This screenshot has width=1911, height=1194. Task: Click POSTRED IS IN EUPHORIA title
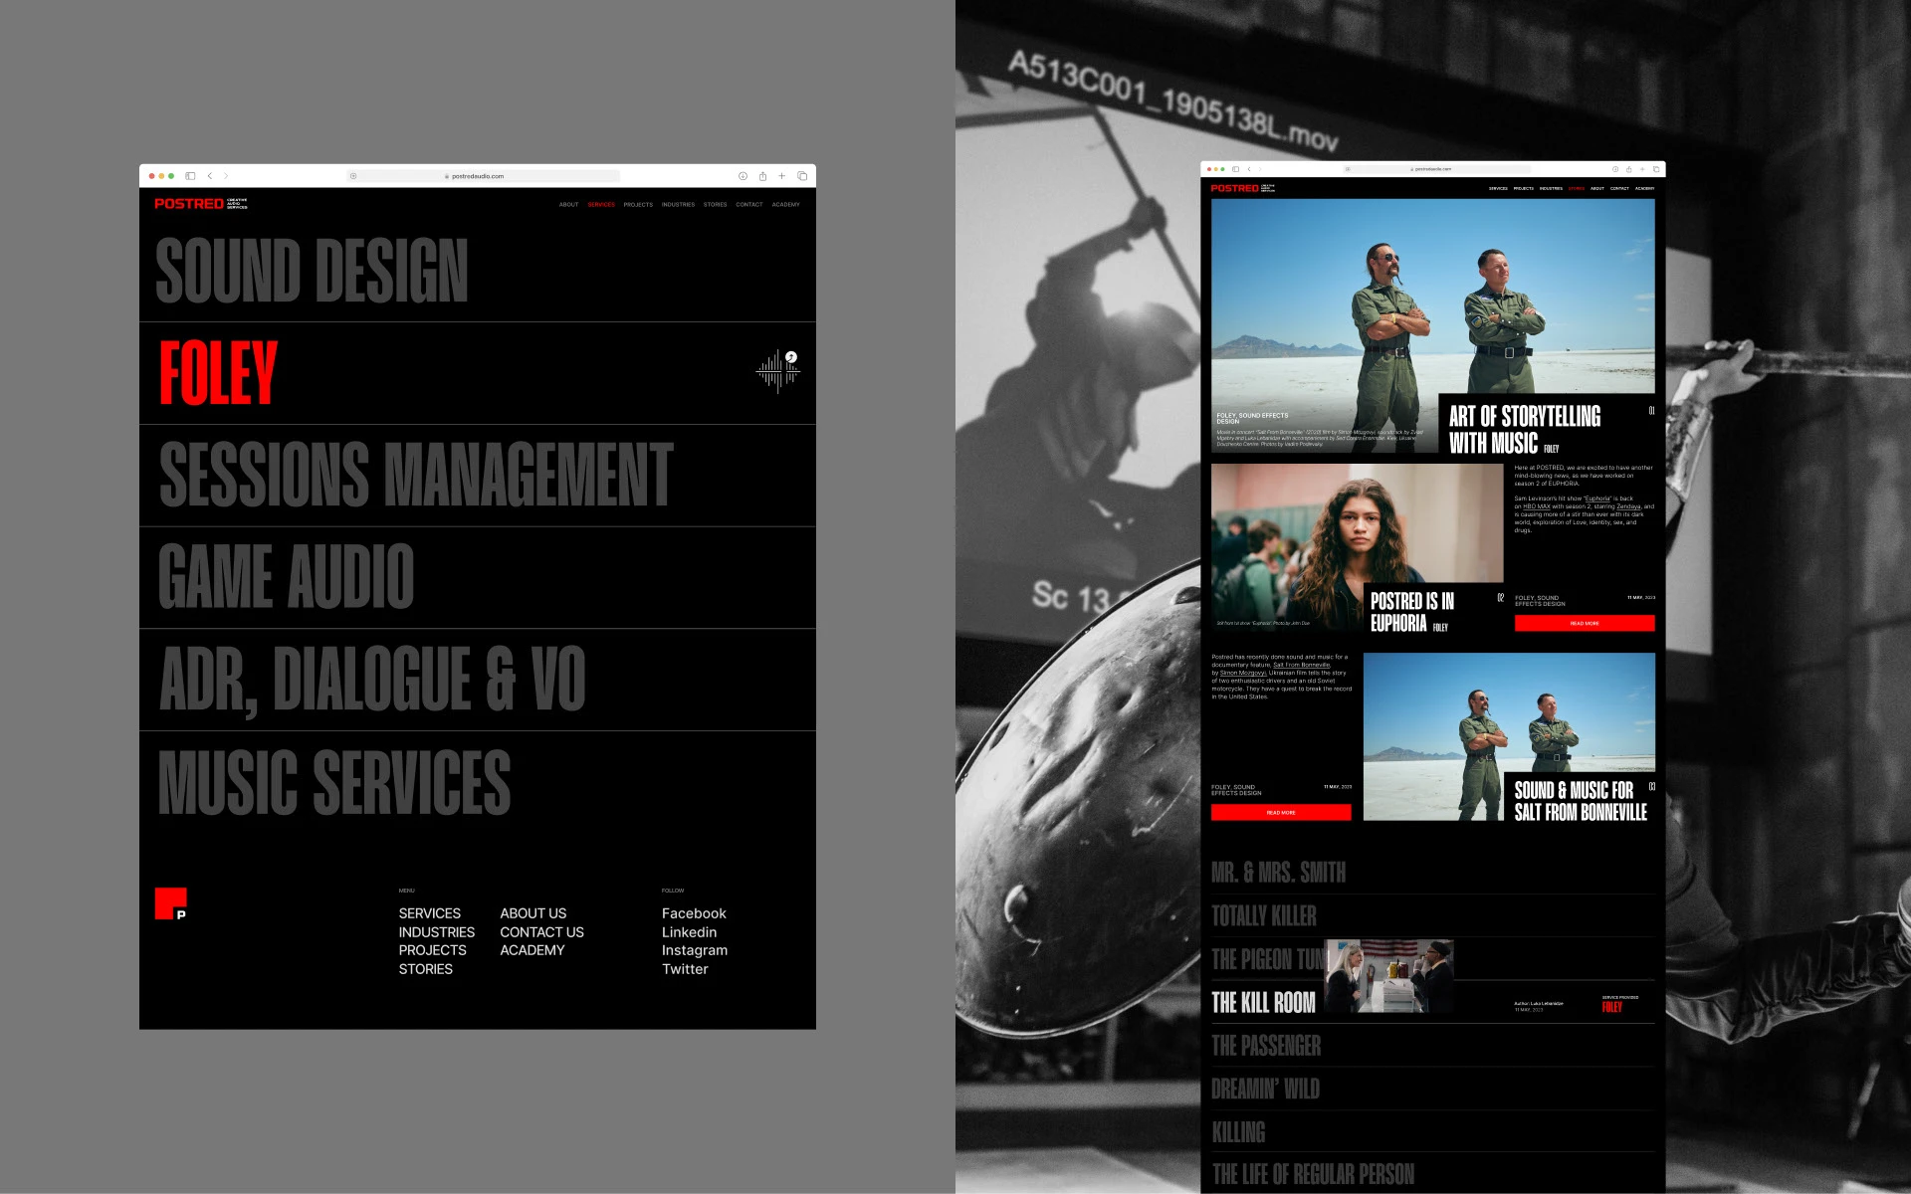click(1412, 612)
